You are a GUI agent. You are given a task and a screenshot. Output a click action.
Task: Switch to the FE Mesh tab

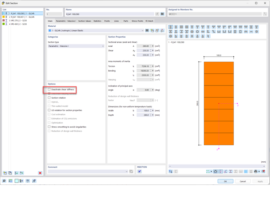(x=149, y=21)
